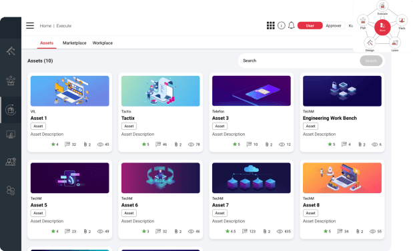The image size is (413, 251).
Task: Click the red center wheel node
Action: (x=382, y=27)
